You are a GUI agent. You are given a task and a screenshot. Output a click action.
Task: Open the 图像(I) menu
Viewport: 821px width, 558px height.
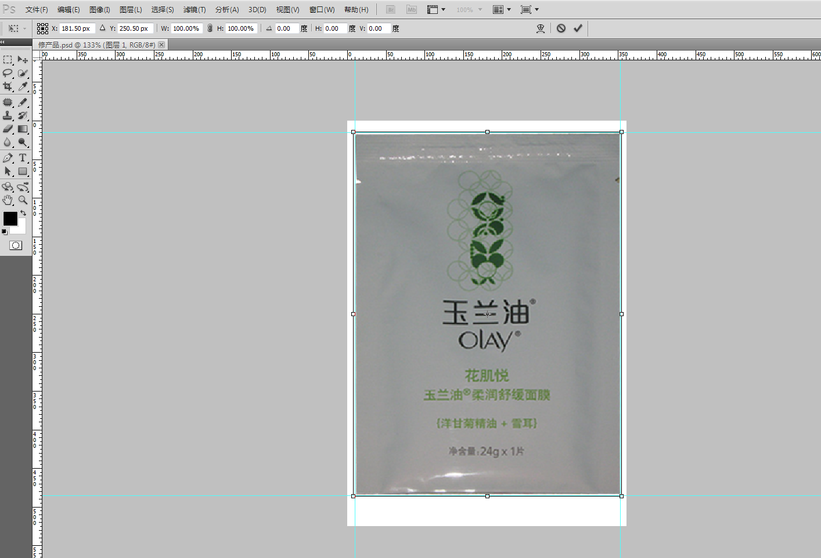click(x=100, y=10)
